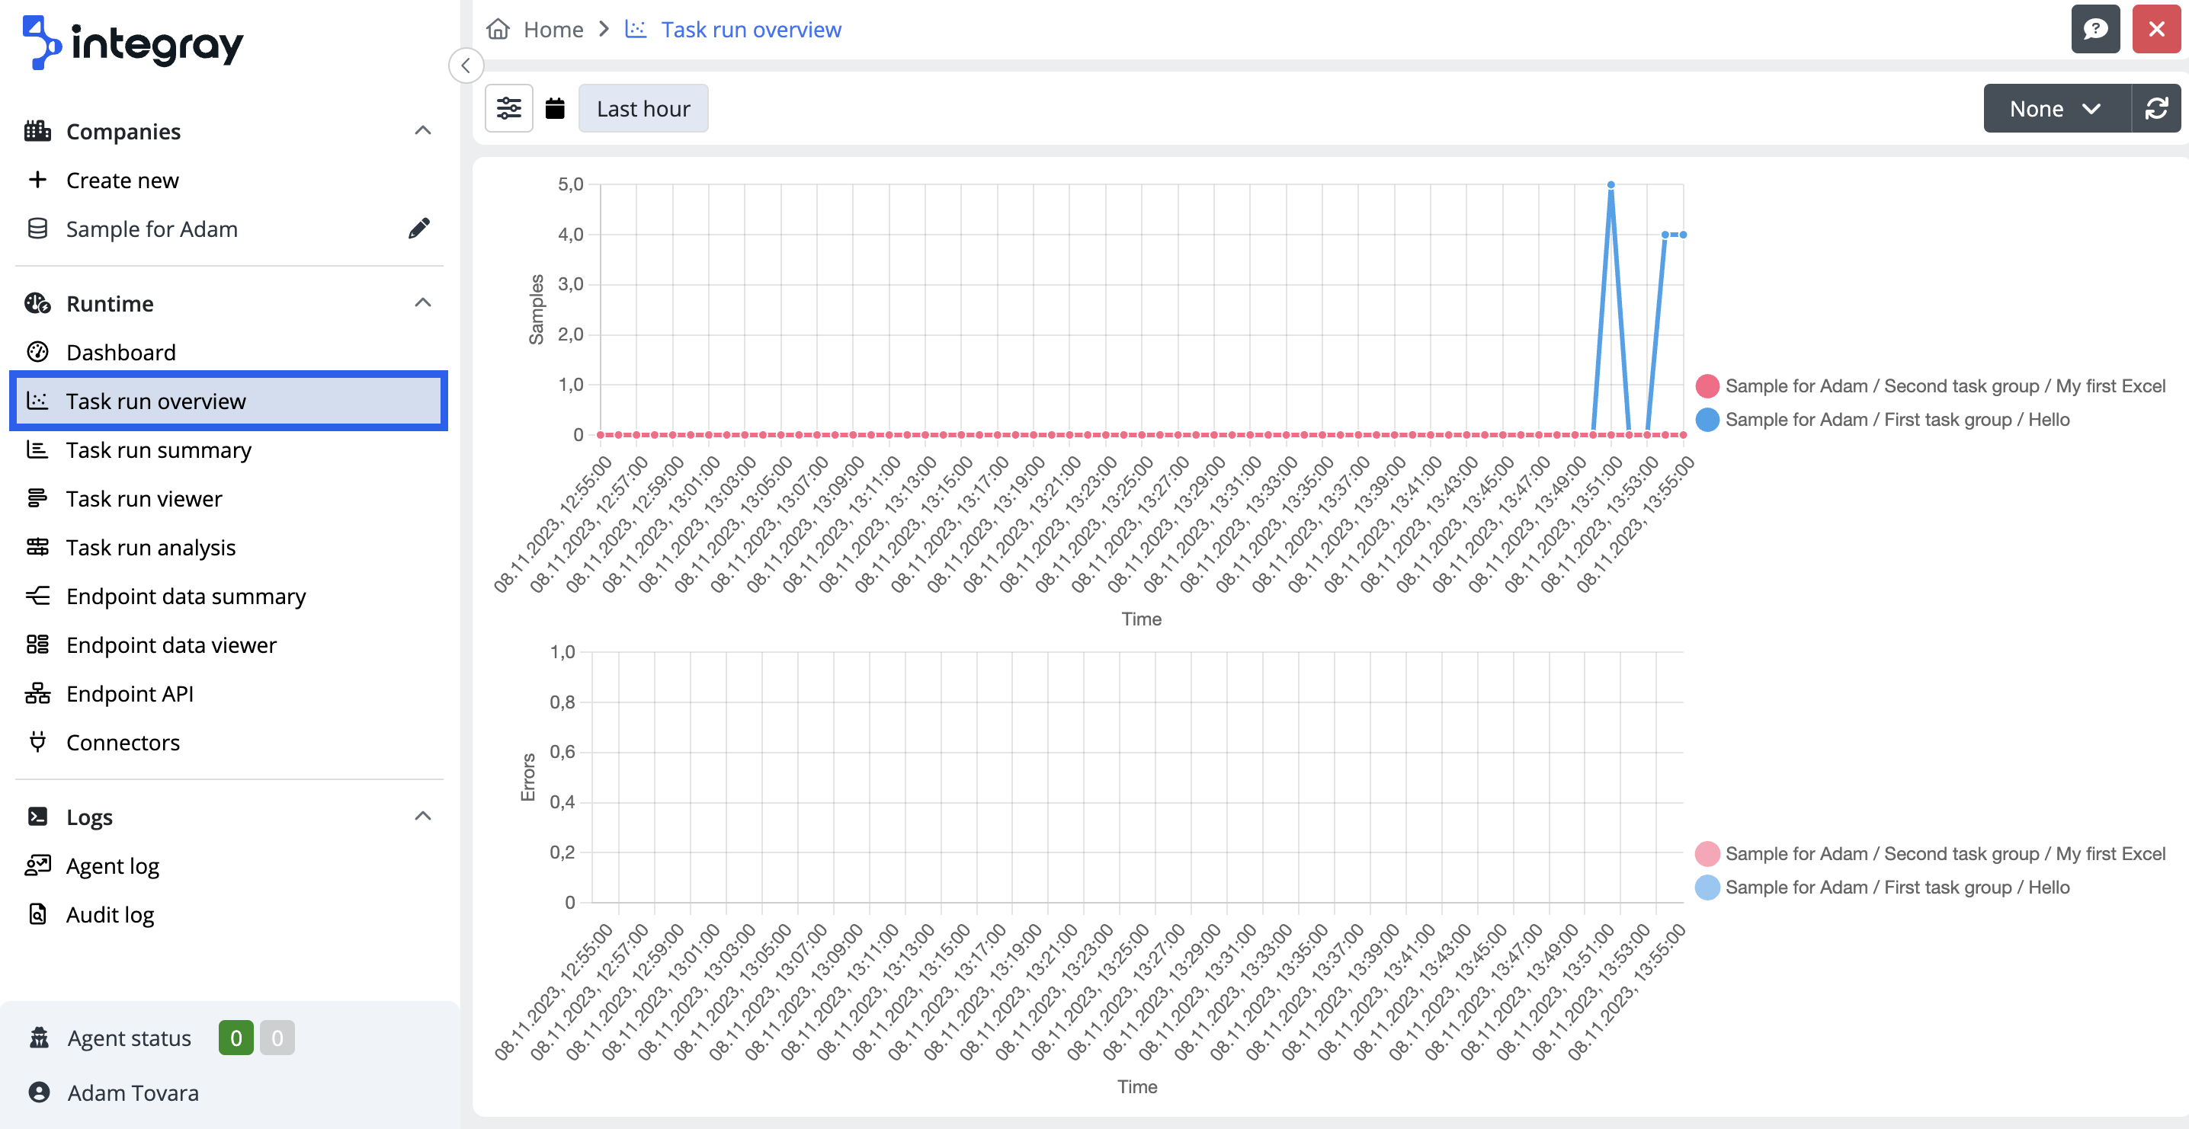Click the refresh icon button
Viewport: 2189px width, 1129px height.
point(2156,108)
